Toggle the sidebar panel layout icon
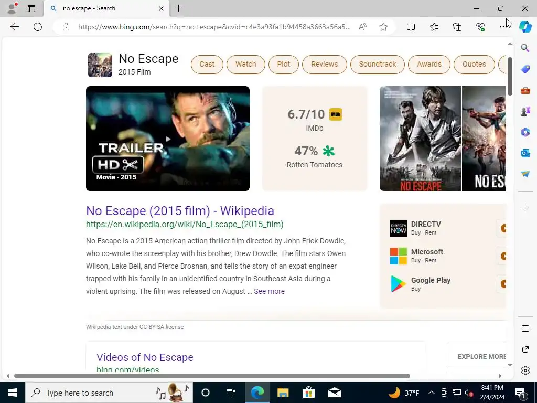Screen dimensions: 537x403 point(525,328)
